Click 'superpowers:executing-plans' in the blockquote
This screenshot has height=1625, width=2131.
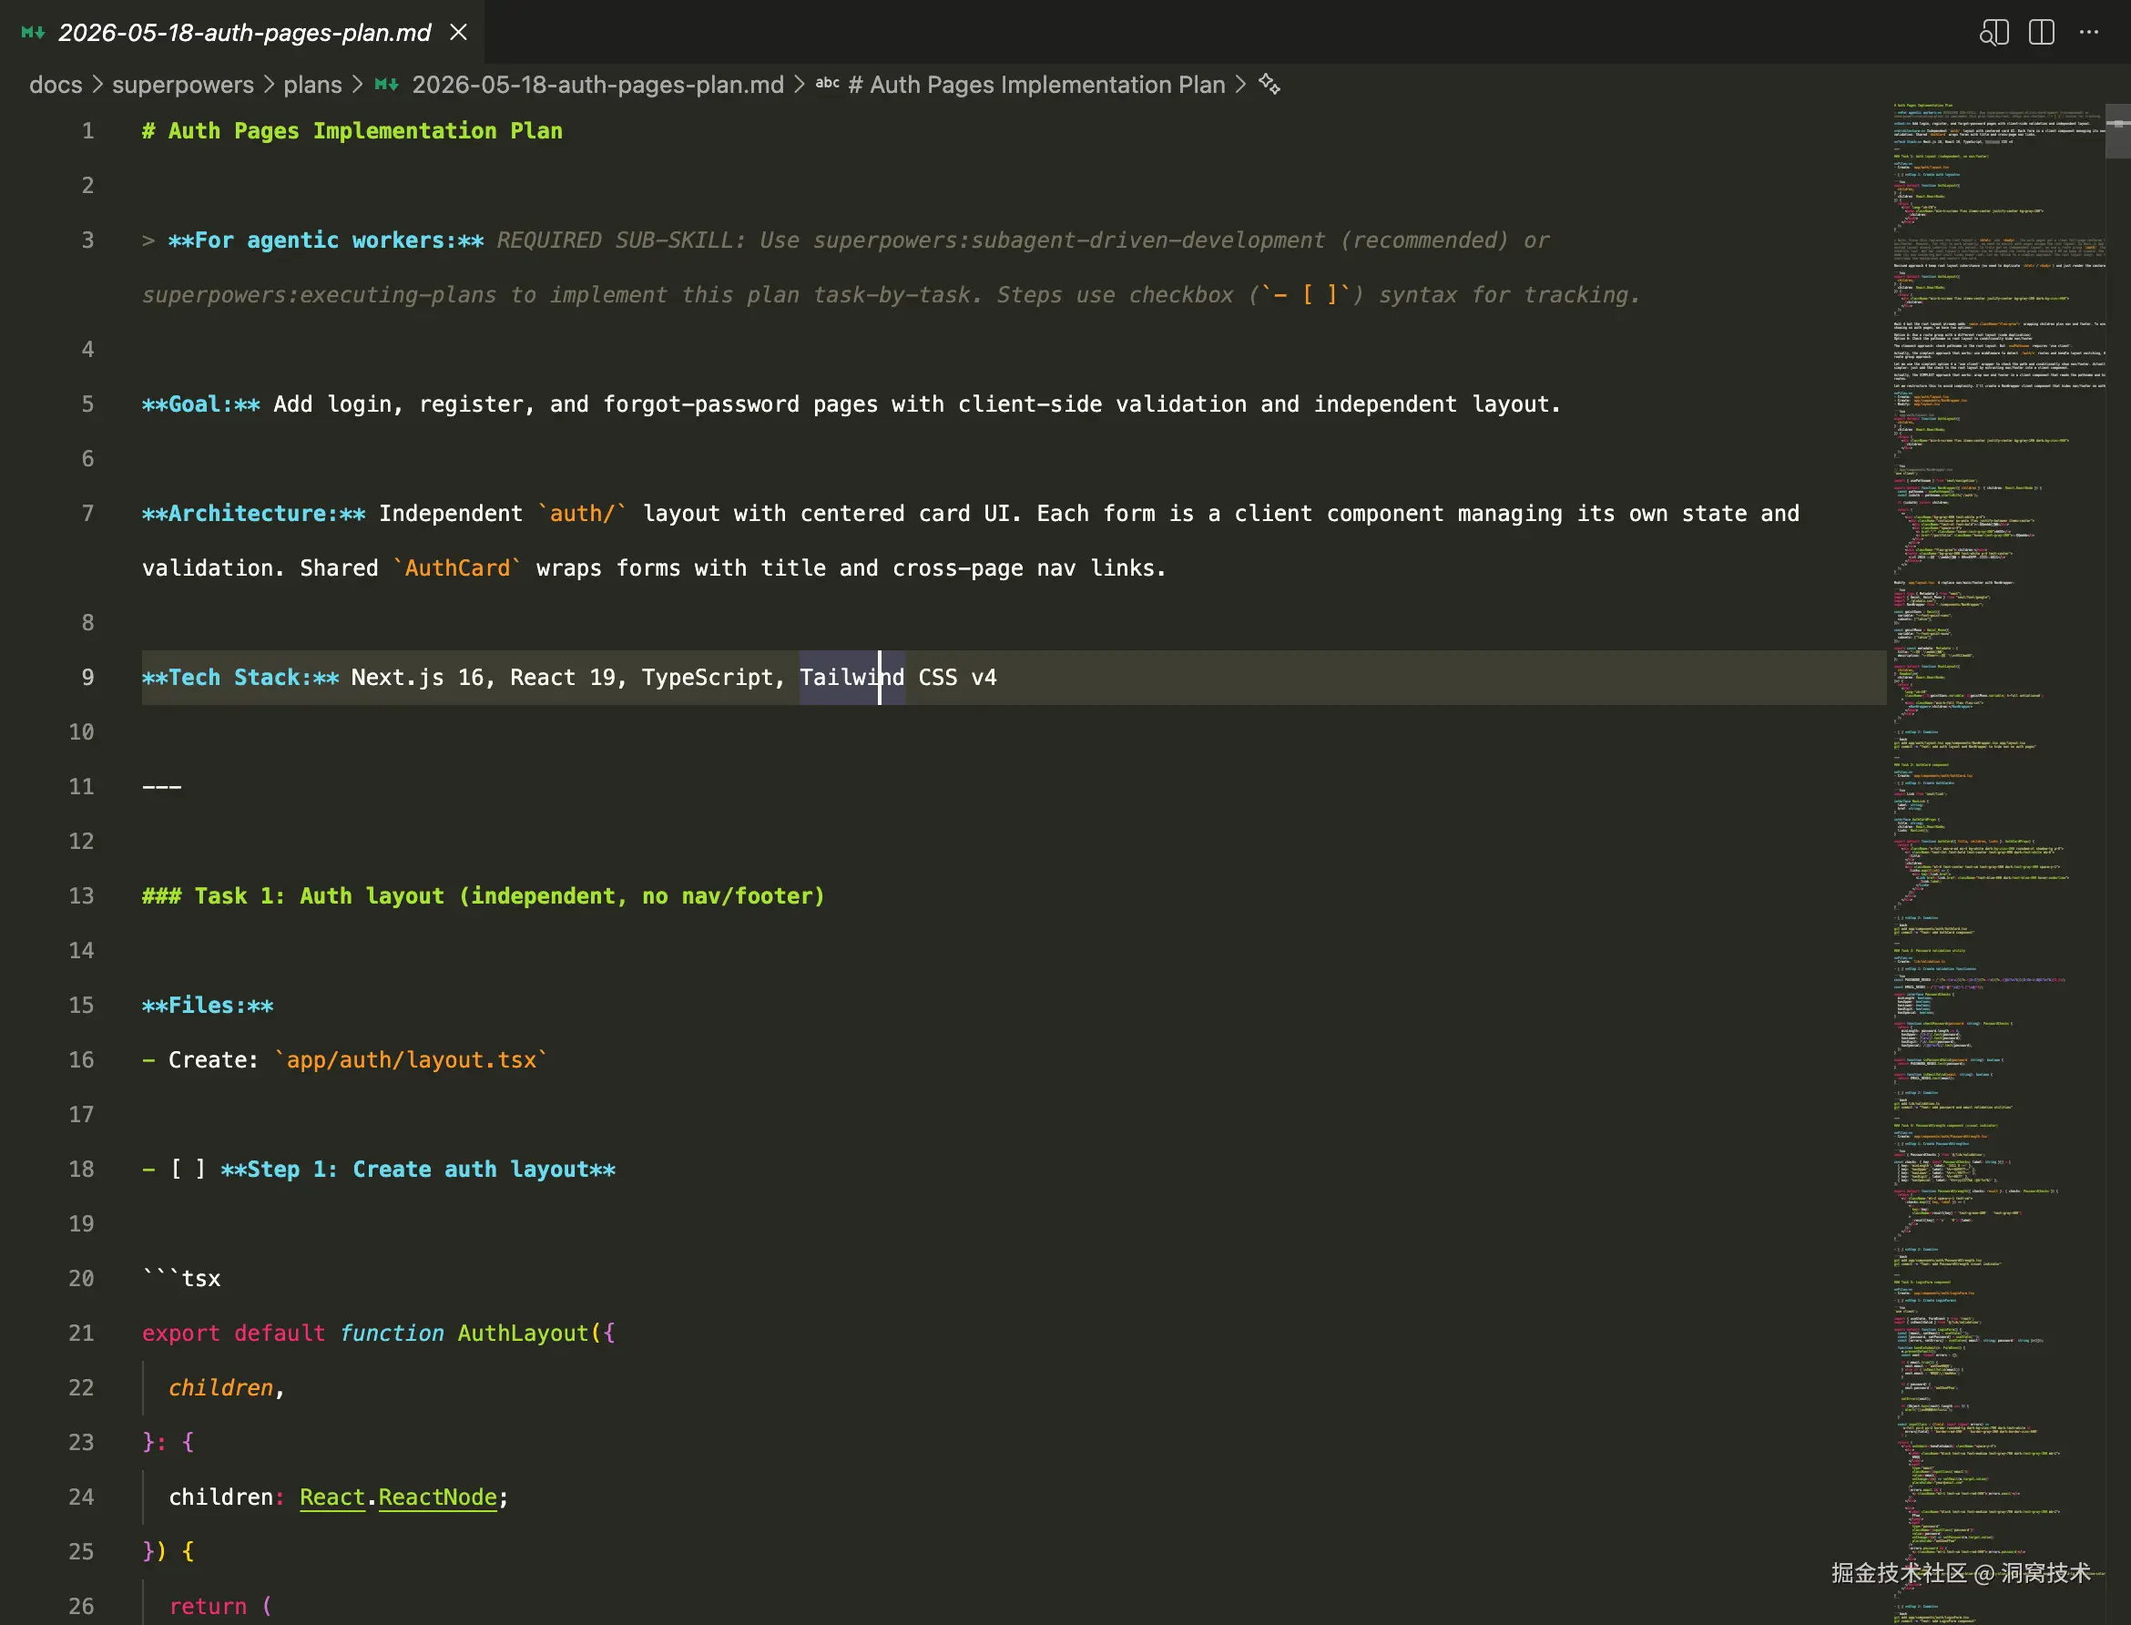tap(319, 295)
